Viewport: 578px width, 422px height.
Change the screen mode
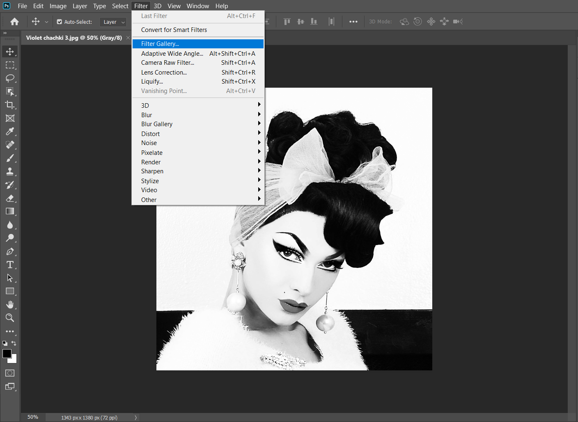tap(10, 386)
